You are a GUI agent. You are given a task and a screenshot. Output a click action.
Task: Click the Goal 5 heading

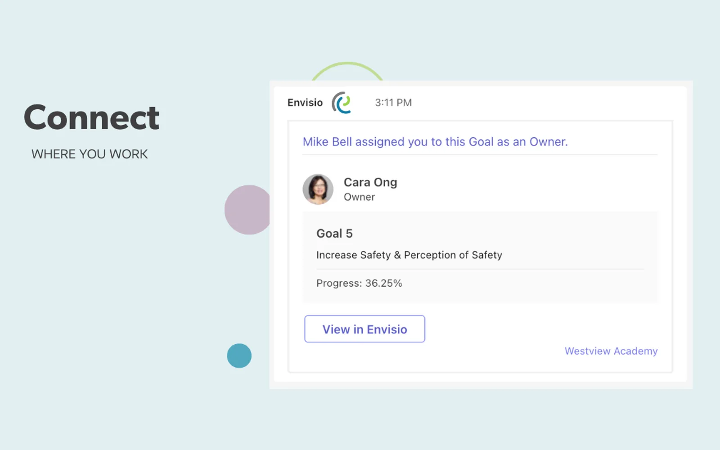click(x=334, y=234)
